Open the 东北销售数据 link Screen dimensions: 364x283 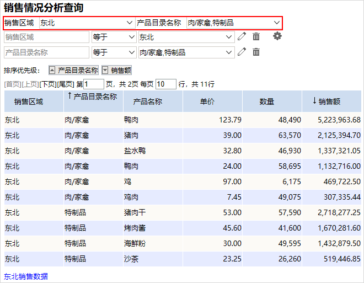pyautogui.click(x=26, y=276)
